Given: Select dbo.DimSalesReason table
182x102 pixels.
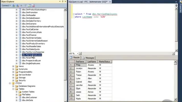Looking at the screenshot, I should coord(31,18).
